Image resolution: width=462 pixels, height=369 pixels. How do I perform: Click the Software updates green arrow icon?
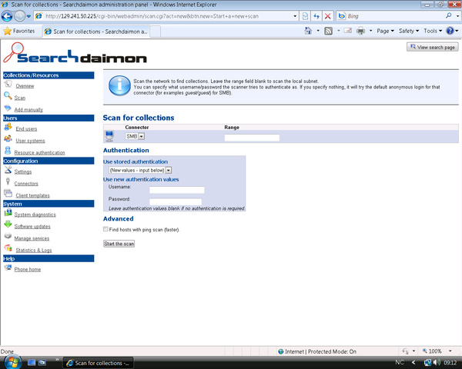tap(8, 224)
